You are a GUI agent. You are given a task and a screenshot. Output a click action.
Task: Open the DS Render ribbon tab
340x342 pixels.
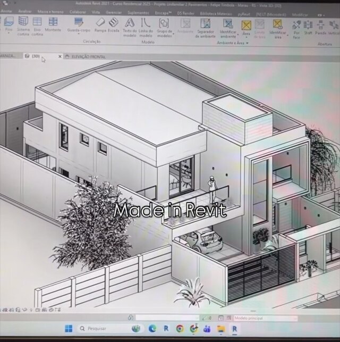(x=185, y=13)
